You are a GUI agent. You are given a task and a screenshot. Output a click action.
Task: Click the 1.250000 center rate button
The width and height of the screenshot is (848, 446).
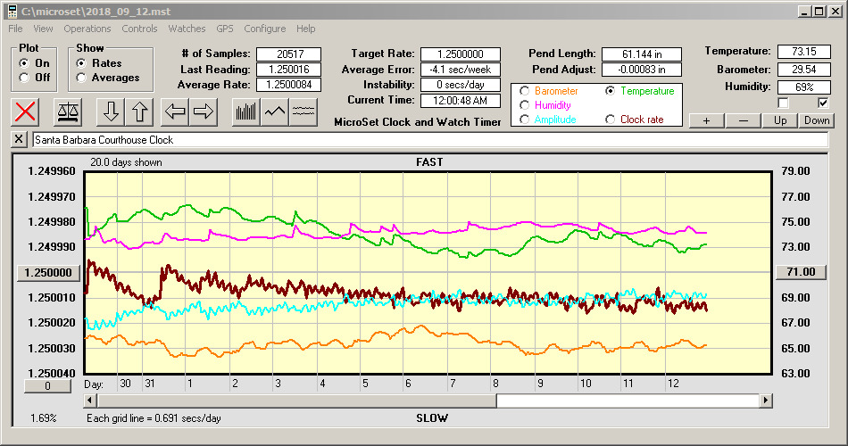click(48, 272)
